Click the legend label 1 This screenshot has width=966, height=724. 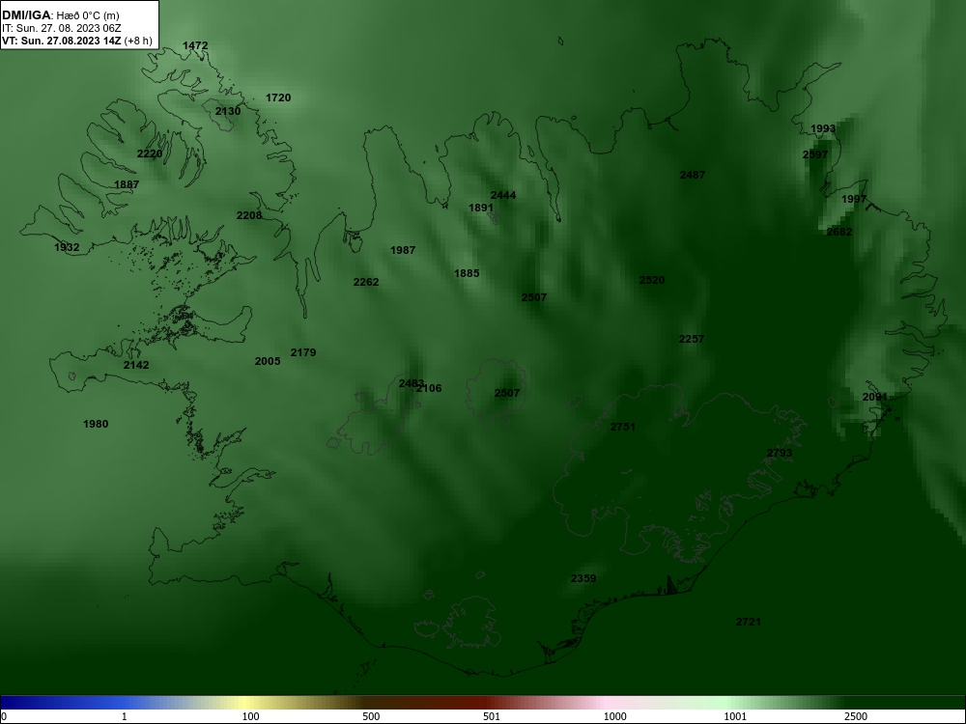[125, 716]
